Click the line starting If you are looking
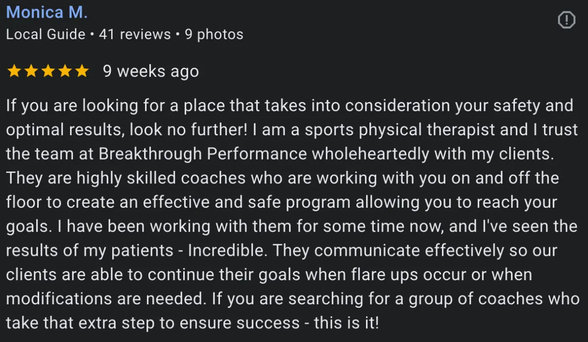The image size is (588, 342). 290,105
